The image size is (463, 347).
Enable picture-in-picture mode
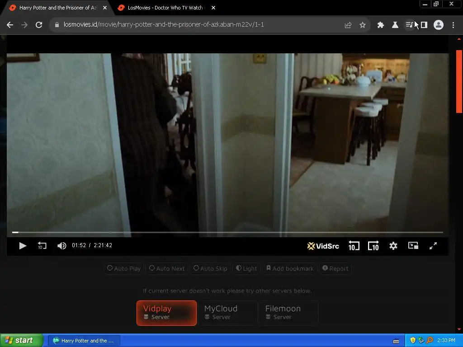pyautogui.click(x=413, y=245)
